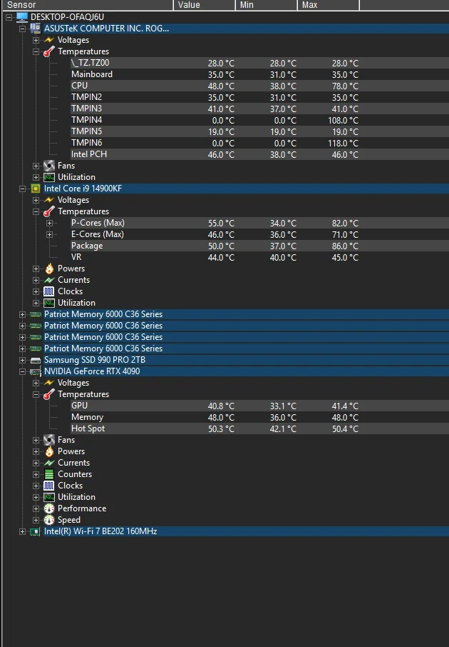
Task: Click the 40.8 °C GPU current value
Action: click(221, 406)
